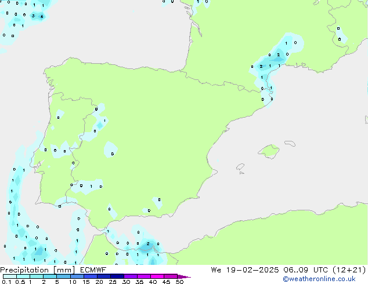368x284 pixels.
Task: Open the weatheronline.co.uk copyright link
Action: 319,279
